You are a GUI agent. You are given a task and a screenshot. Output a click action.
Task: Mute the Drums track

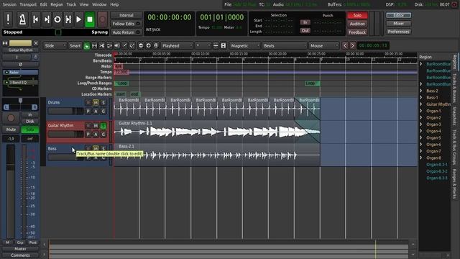96,102
